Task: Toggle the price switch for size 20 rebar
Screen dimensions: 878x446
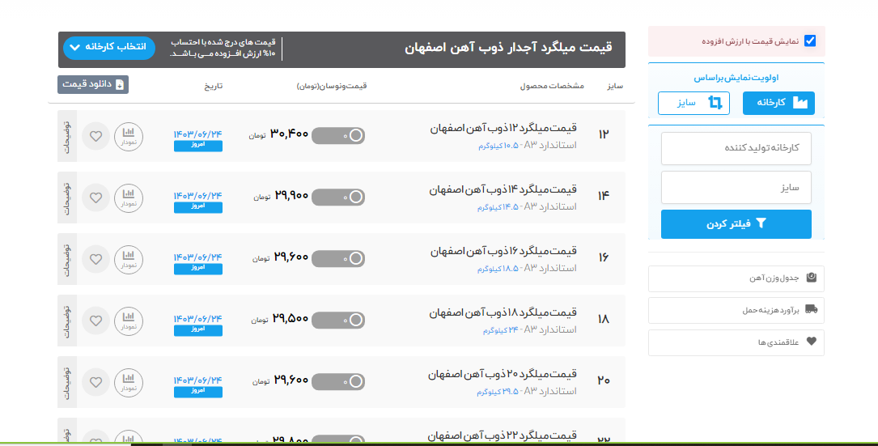Action: pos(337,381)
